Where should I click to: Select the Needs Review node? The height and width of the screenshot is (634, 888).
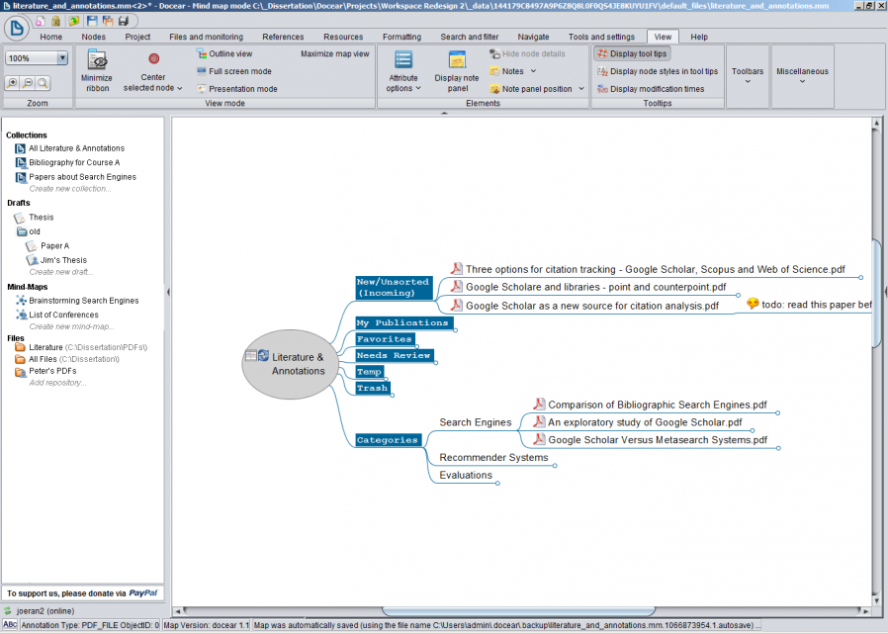pyautogui.click(x=395, y=355)
